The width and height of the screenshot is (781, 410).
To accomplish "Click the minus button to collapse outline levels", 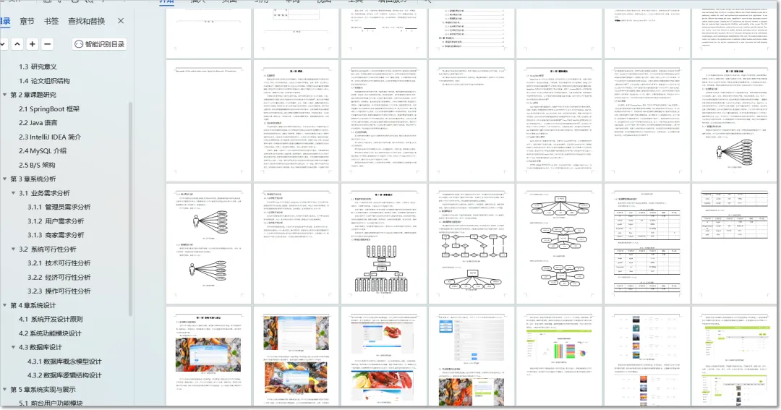I will click(x=47, y=44).
